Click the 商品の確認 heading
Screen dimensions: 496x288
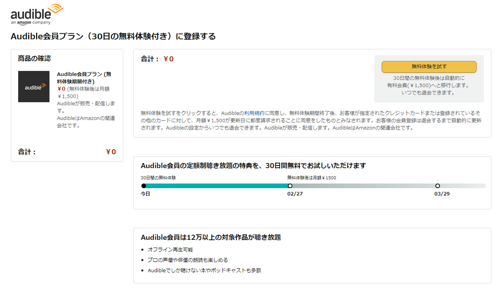34,59
